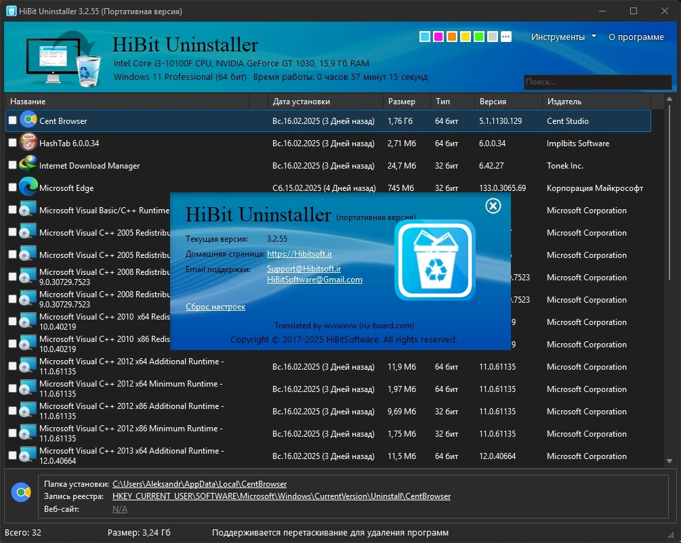This screenshot has width=681, height=543.
Task: Sort by the Дата установки column header
Action: coord(325,101)
